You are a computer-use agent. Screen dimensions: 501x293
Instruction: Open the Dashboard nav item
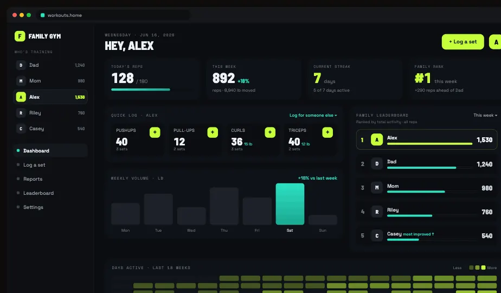tap(50, 151)
